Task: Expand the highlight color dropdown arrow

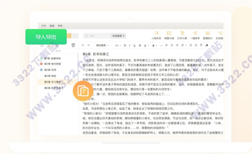Action: pyautogui.click(x=157, y=45)
